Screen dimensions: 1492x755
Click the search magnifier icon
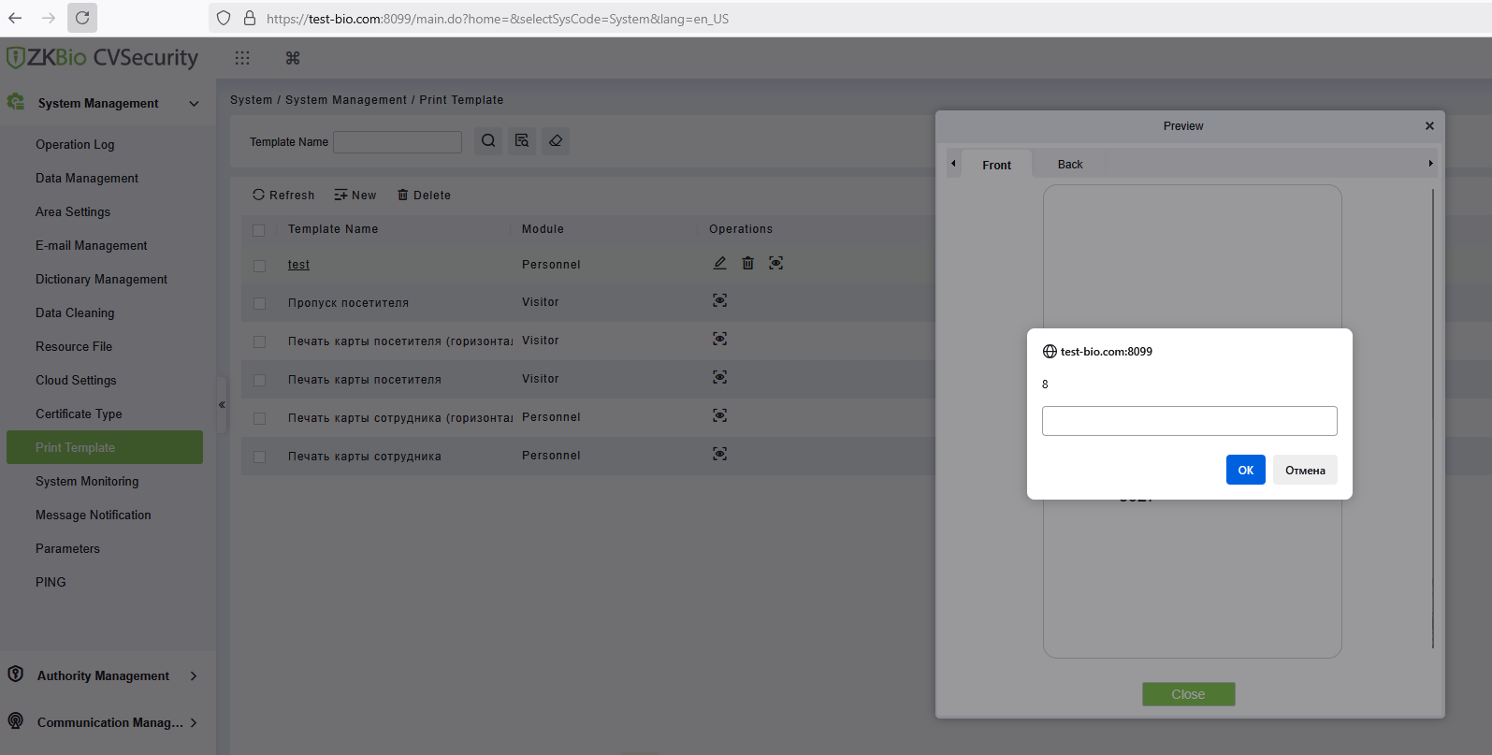[488, 141]
